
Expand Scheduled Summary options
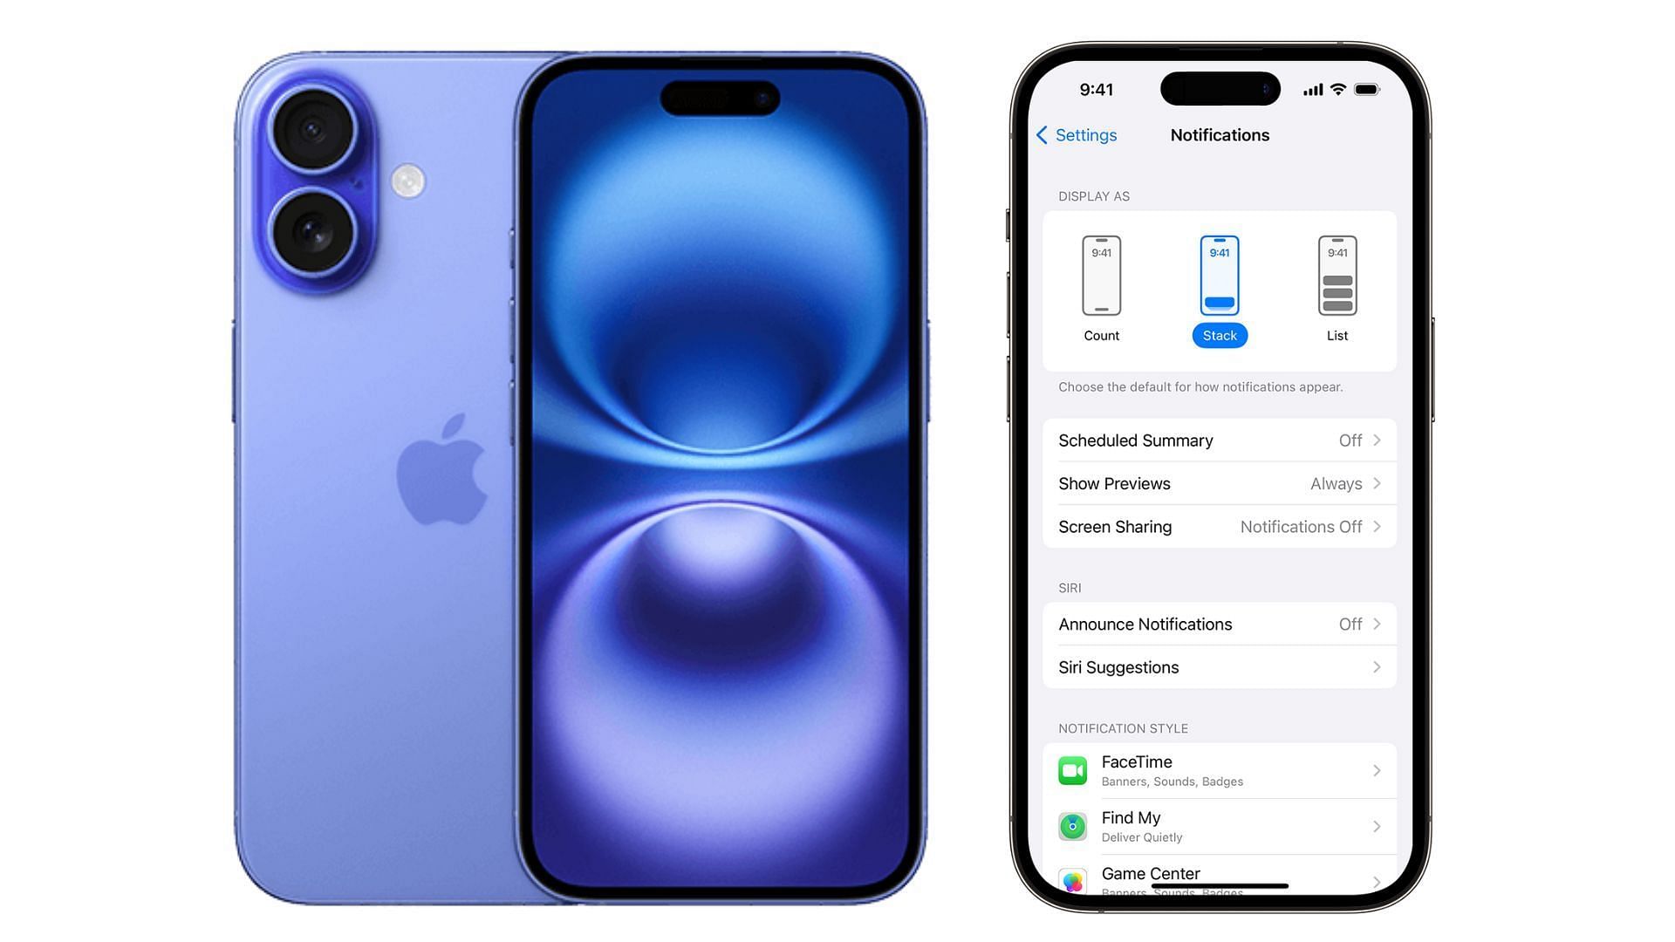click(1218, 440)
